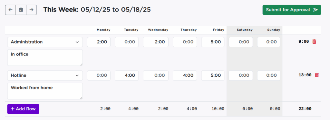Delete the Hotline row with trash icon
Viewport: 330px width, 120px height.
point(317,75)
